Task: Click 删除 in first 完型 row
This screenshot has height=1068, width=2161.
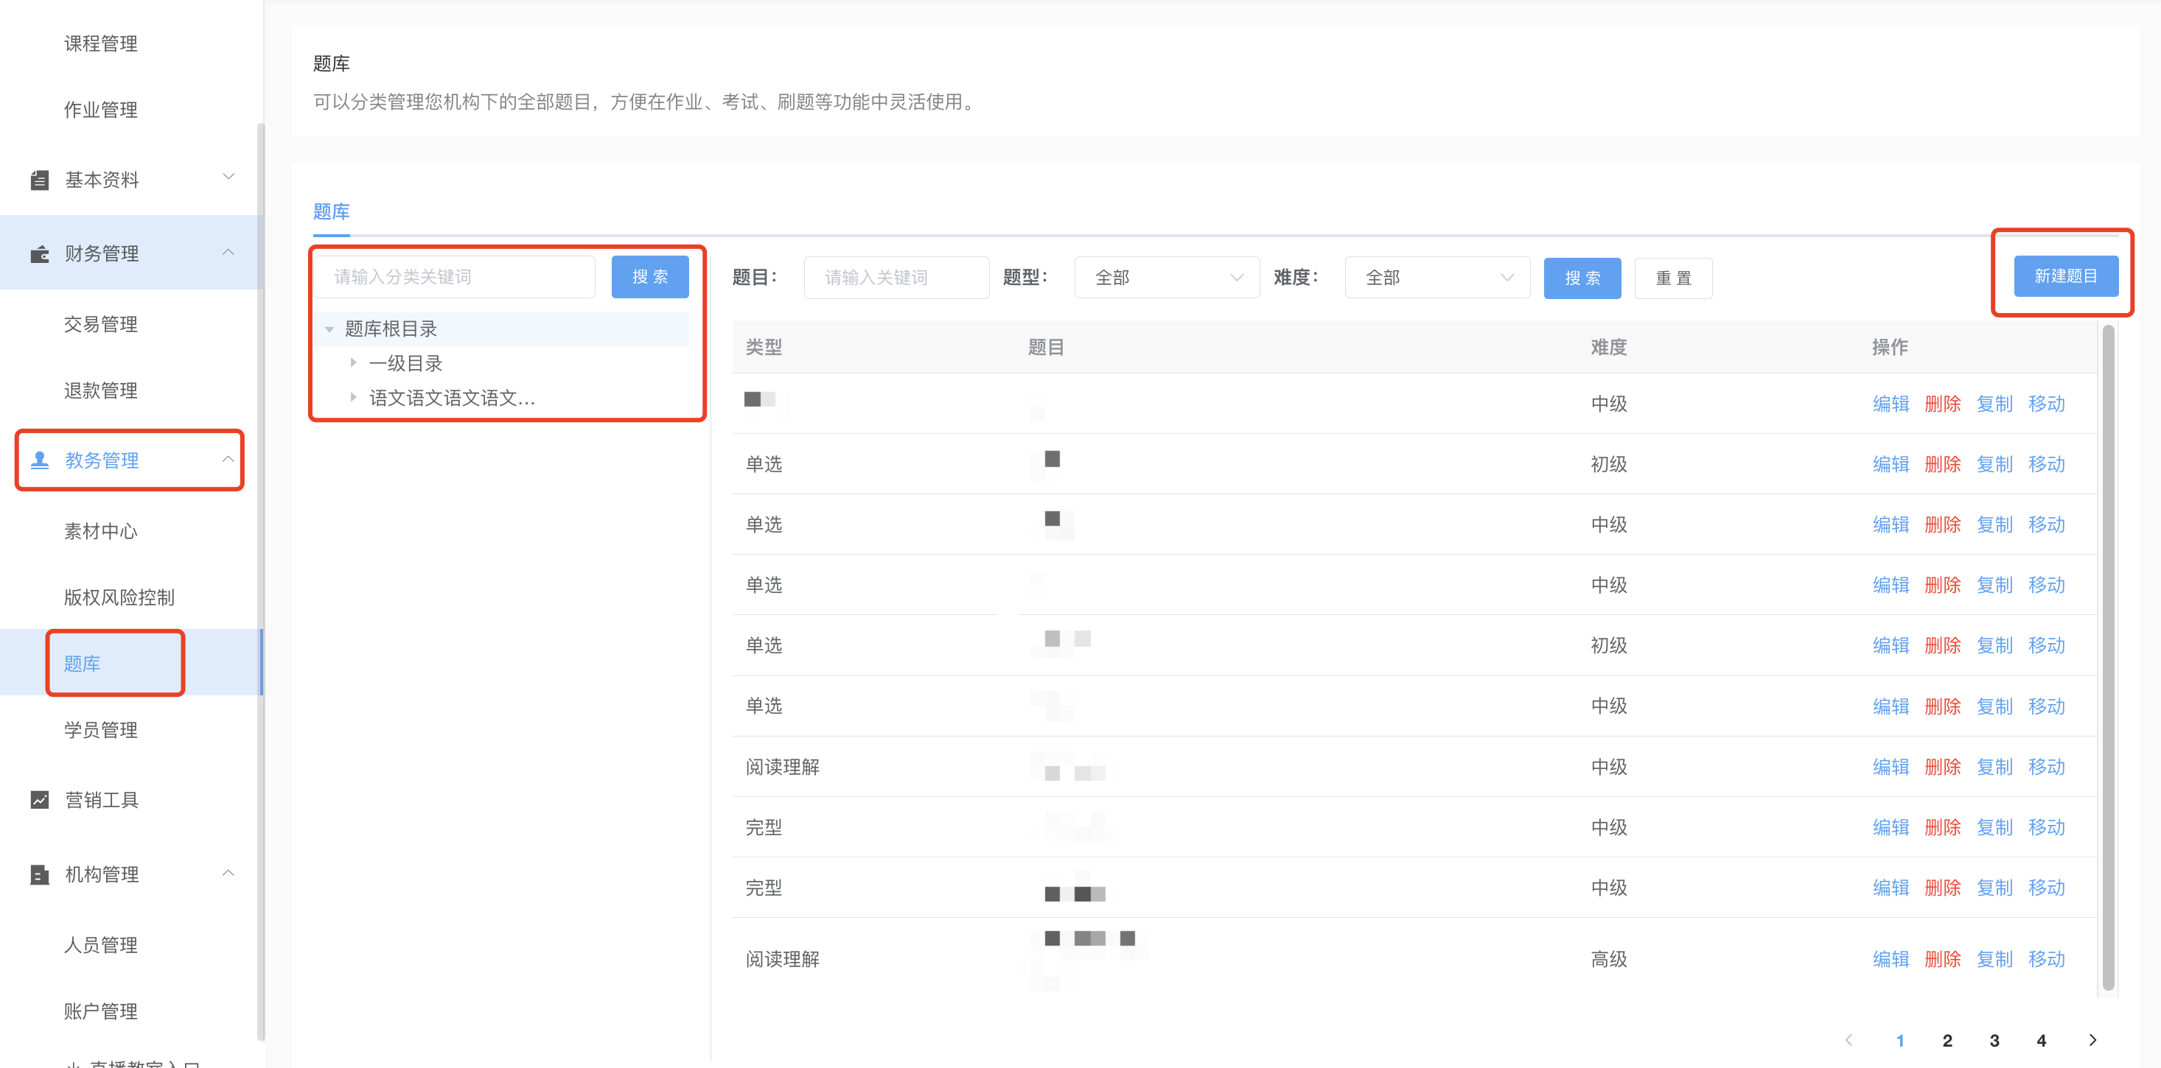Action: tap(1942, 827)
